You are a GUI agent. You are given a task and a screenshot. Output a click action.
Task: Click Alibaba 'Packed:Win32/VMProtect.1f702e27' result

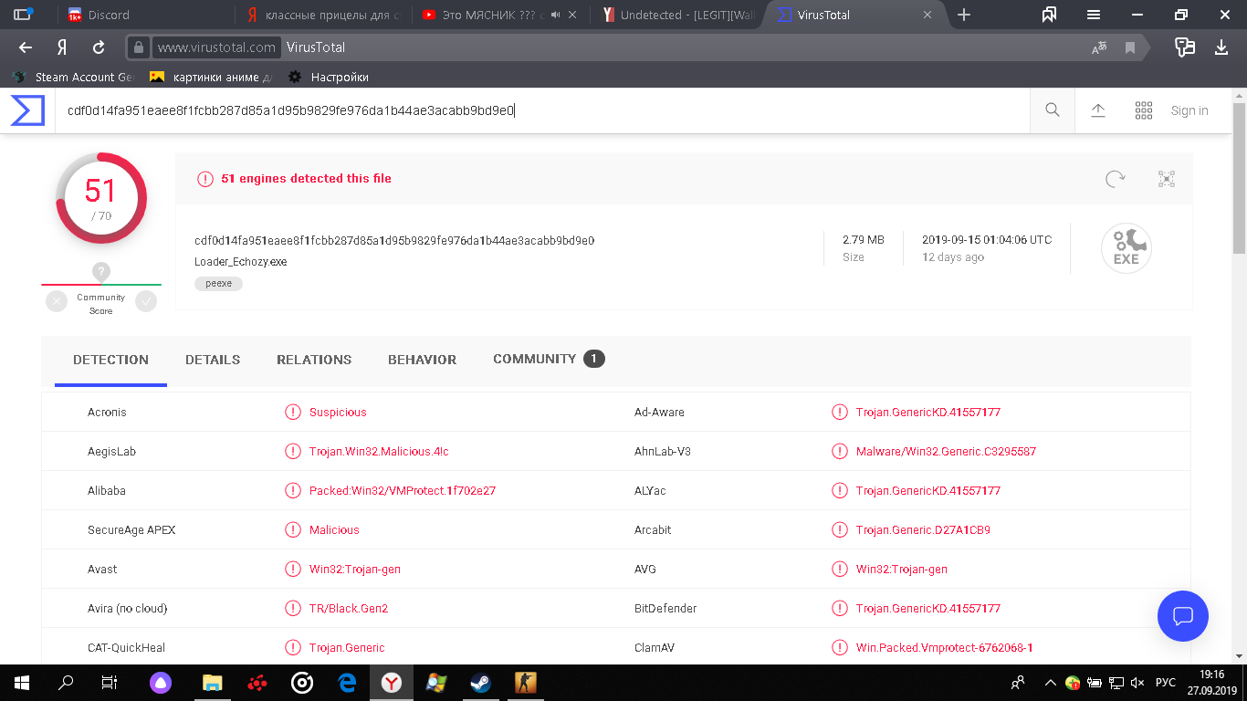(403, 491)
